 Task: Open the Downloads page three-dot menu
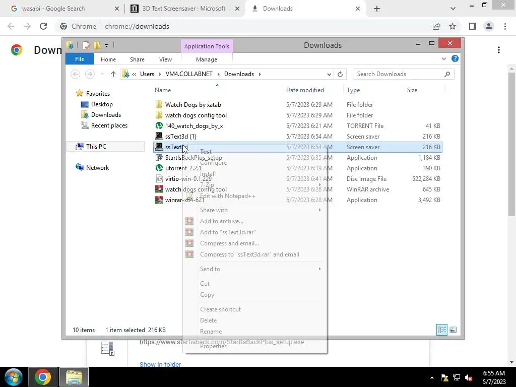499,50
